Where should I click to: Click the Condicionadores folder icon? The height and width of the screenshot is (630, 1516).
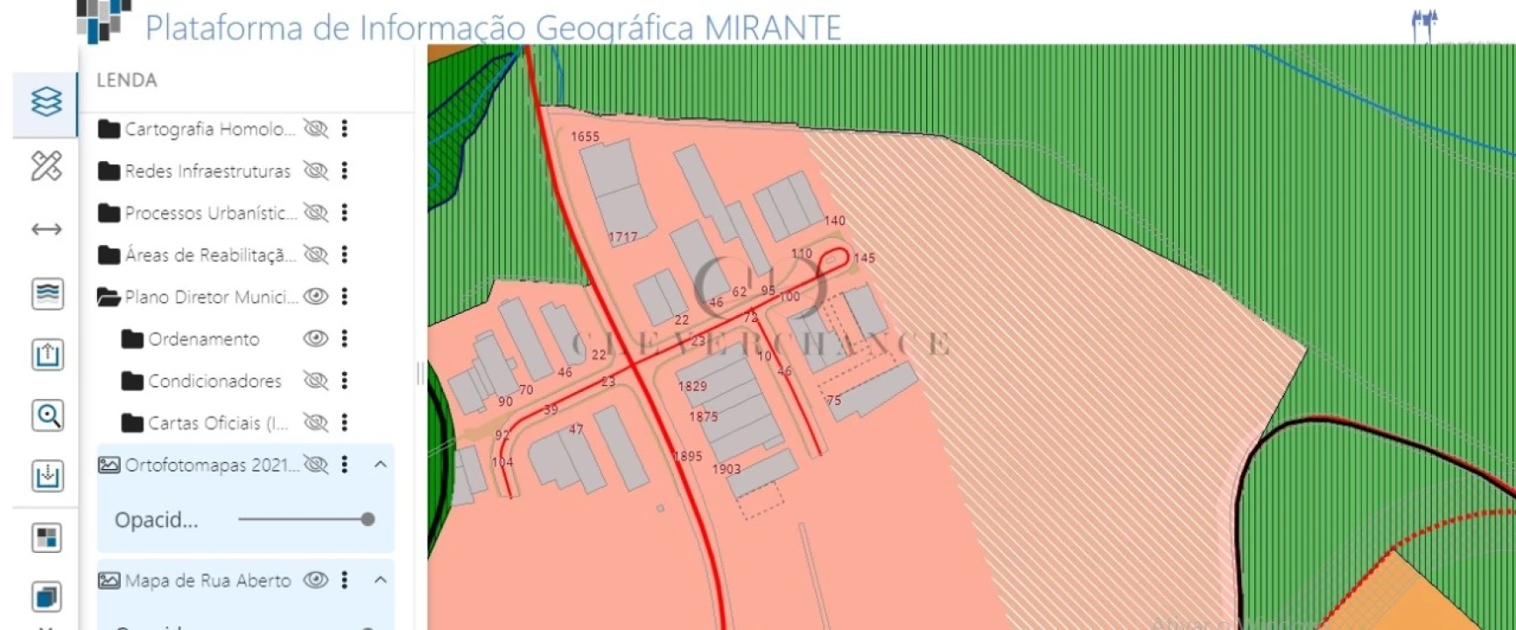(x=132, y=381)
